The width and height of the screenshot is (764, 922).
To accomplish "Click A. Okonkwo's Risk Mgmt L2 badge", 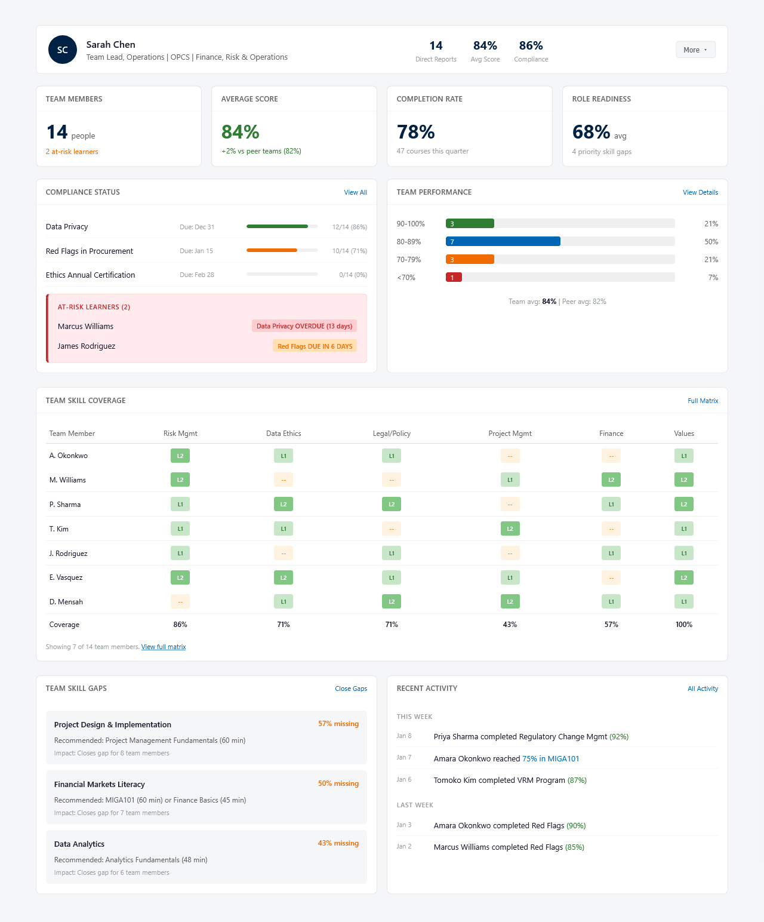I will pos(180,456).
